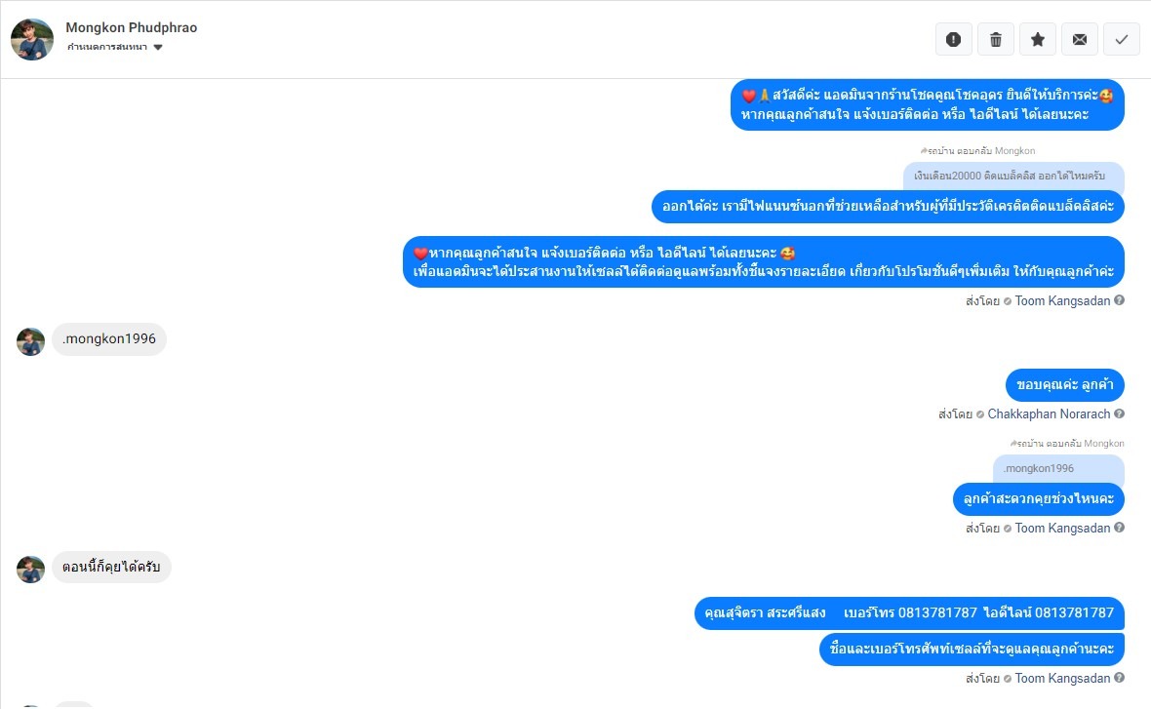Mark conversation done with checkmark

(x=1121, y=40)
